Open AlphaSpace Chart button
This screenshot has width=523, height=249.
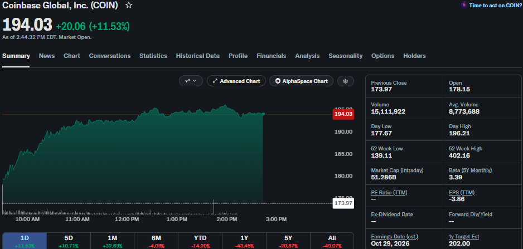click(x=301, y=81)
